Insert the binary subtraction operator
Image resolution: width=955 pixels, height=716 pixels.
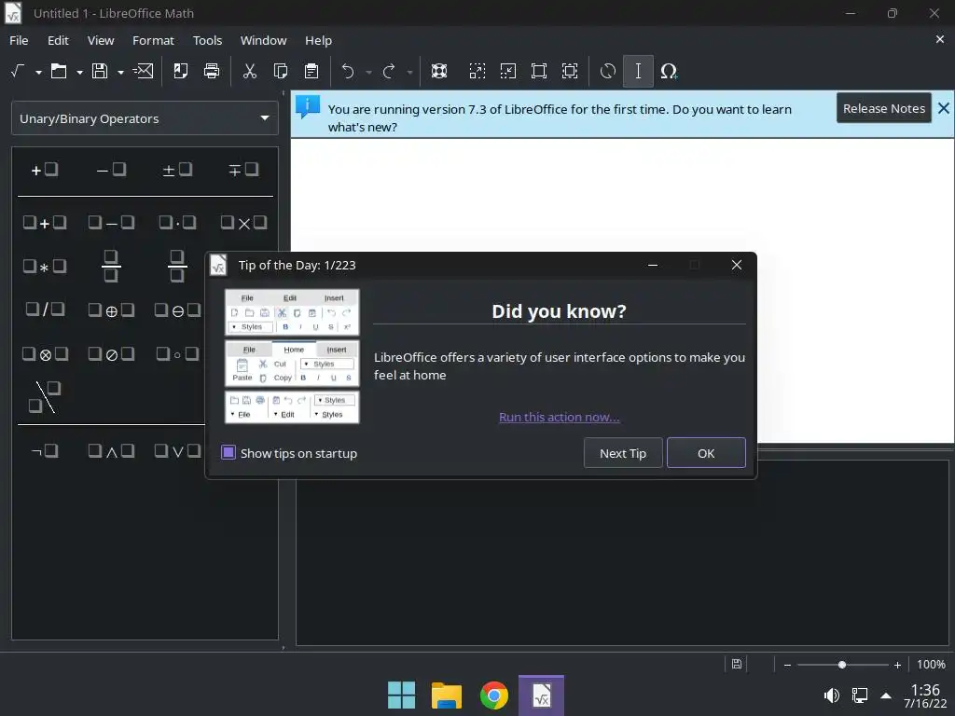111,223
